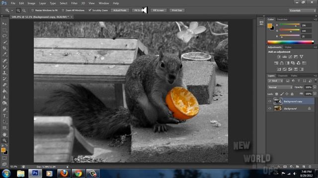Click the zoom percentage field in status bar
Viewport: 318px width, 178px height.
tap(14, 167)
